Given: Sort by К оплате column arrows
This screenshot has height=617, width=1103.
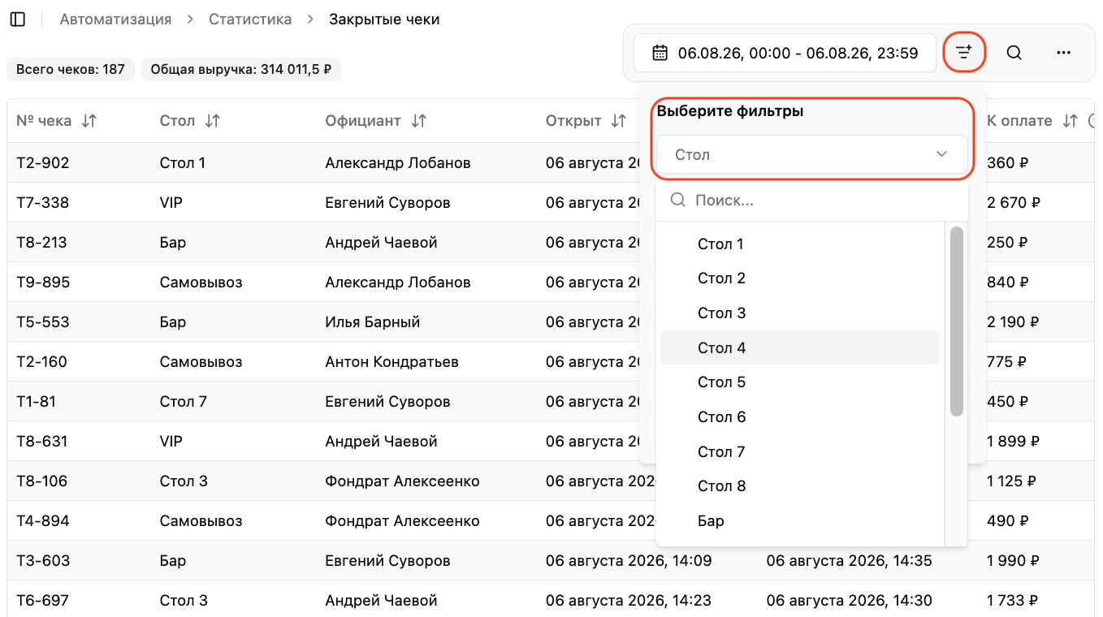Looking at the screenshot, I should 1071,121.
